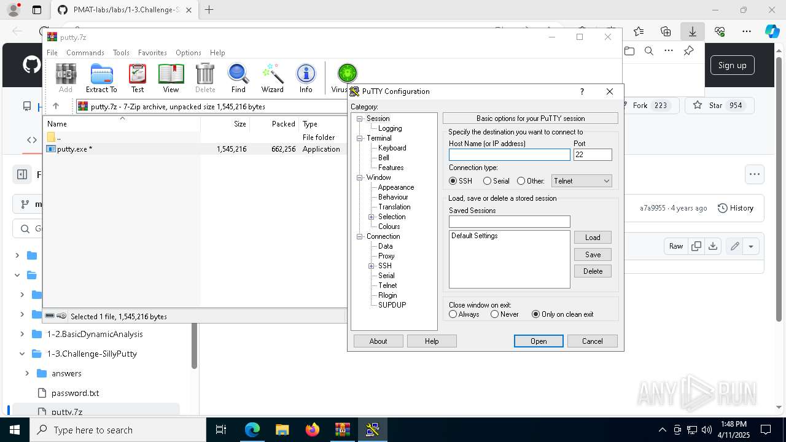Open the WinRAR Help menu

217,53
